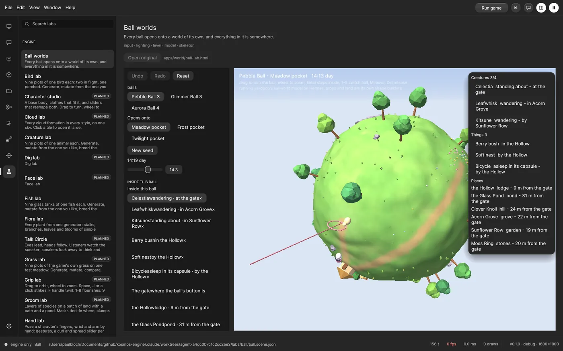Image resolution: width=563 pixels, height=351 pixels.
Task: Open the cube icon in left sidebar
Action: tap(9, 75)
